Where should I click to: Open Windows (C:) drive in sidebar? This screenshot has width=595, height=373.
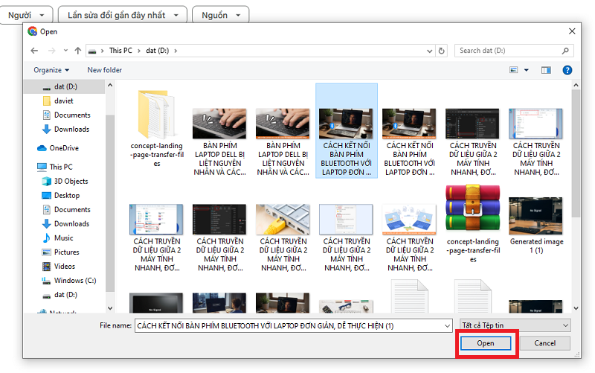click(75, 281)
